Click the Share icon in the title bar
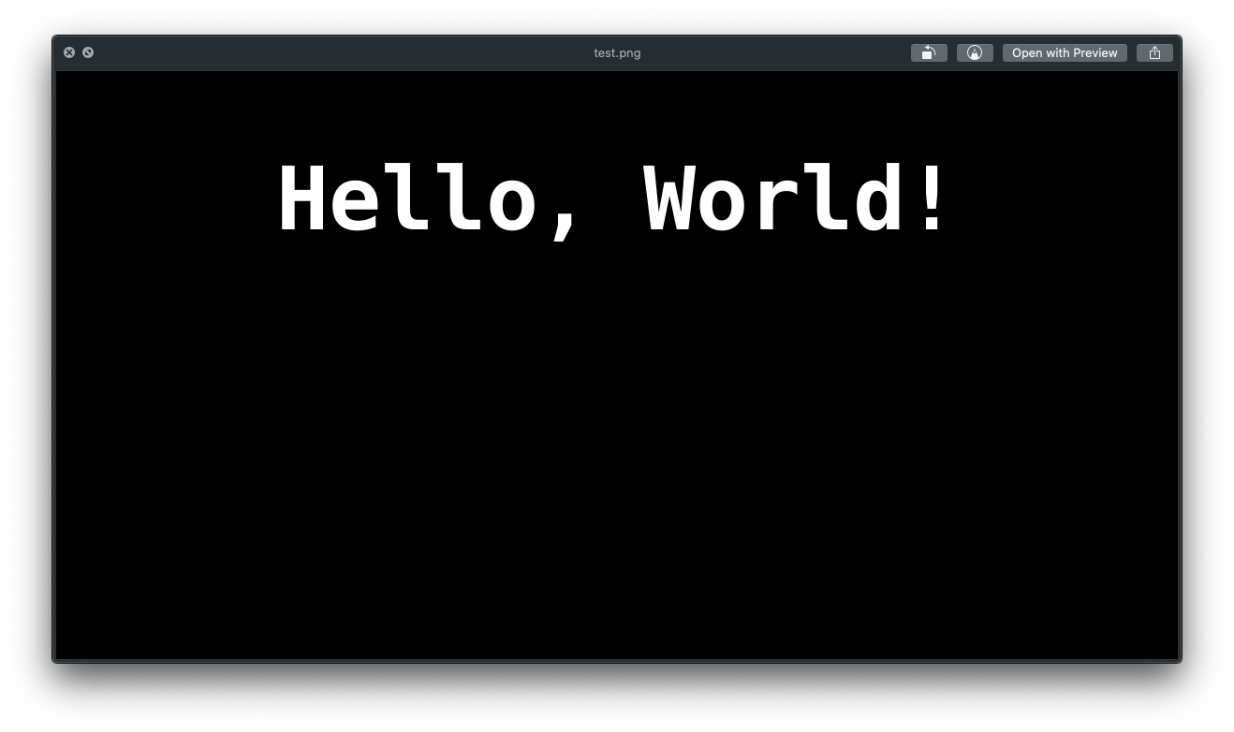 pyautogui.click(x=1154, y=53)
